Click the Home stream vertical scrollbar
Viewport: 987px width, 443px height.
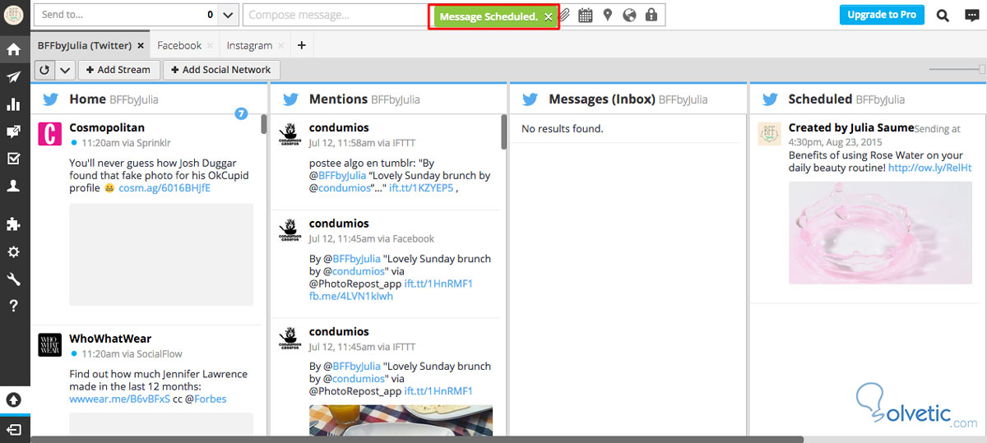264,123
